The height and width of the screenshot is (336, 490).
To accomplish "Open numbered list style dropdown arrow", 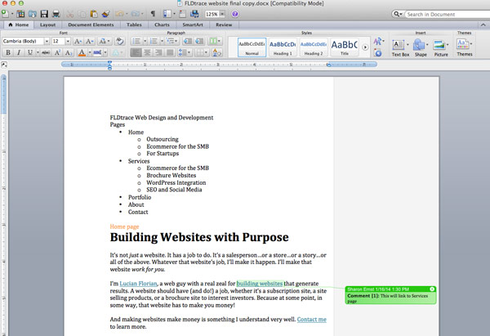I will point(162,41).
